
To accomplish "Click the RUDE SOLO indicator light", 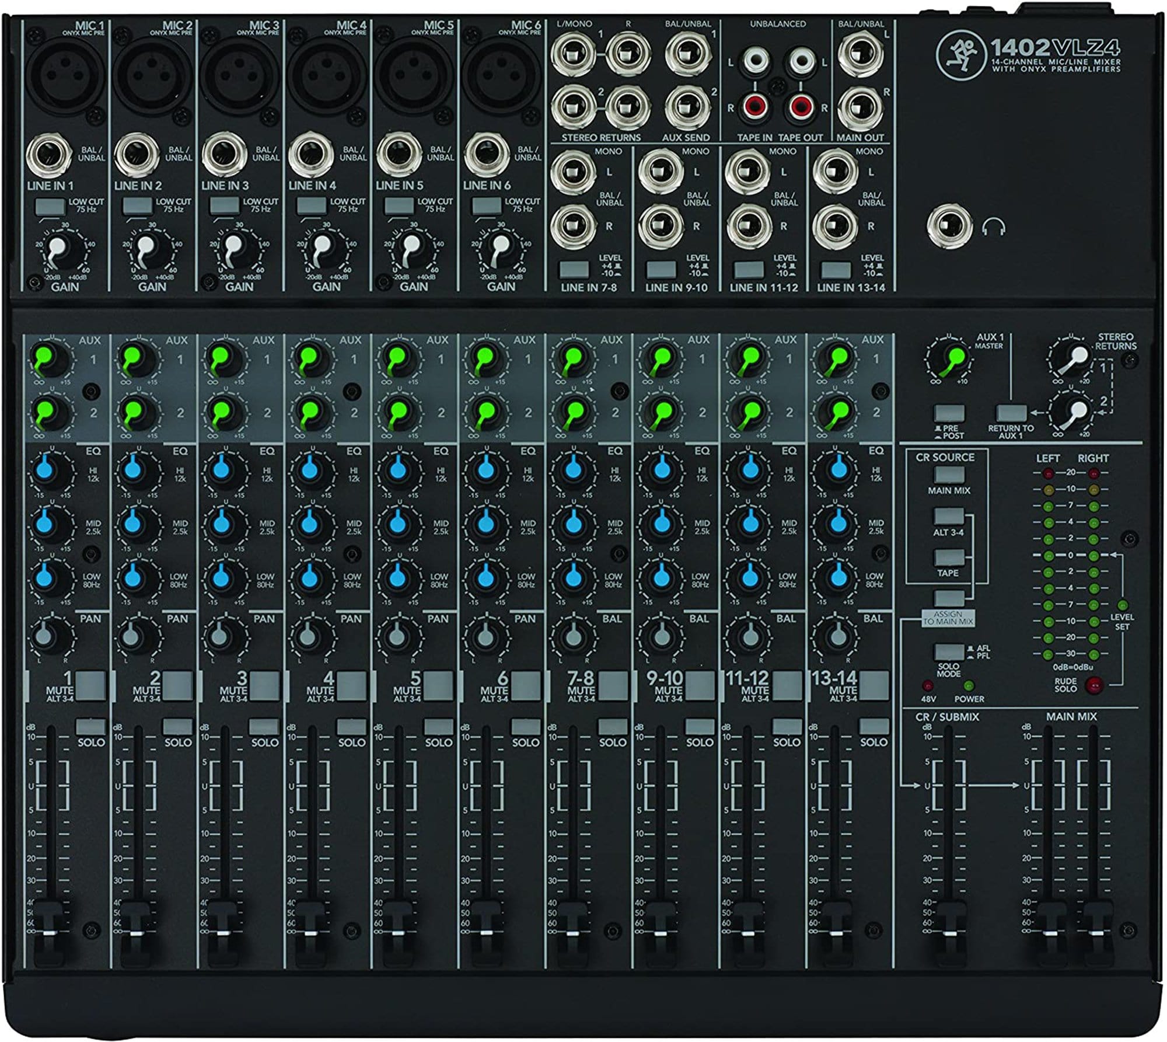I will pos(1093,685).
